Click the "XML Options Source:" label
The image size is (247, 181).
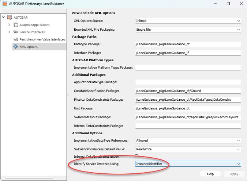tap(89, 21)
